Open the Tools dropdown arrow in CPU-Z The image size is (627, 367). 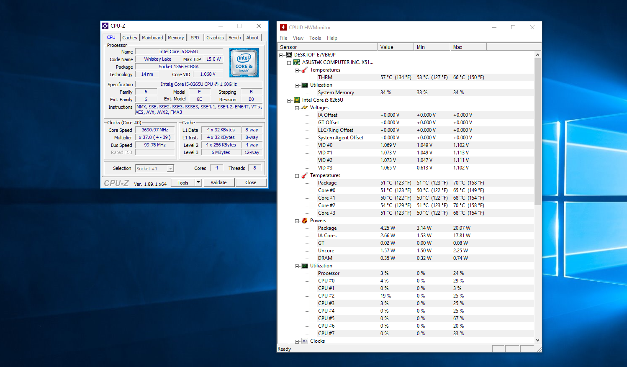tap(198, 182)
